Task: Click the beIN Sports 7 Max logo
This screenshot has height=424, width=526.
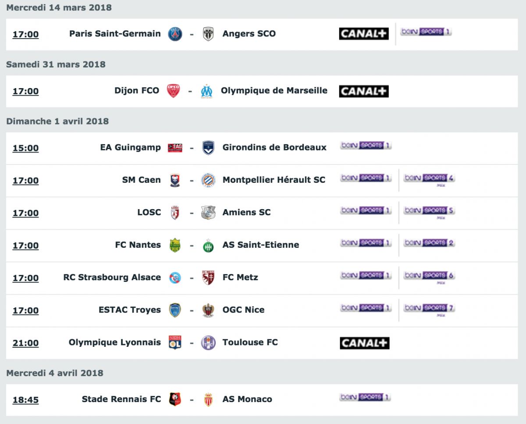Action: click(429, 309)
